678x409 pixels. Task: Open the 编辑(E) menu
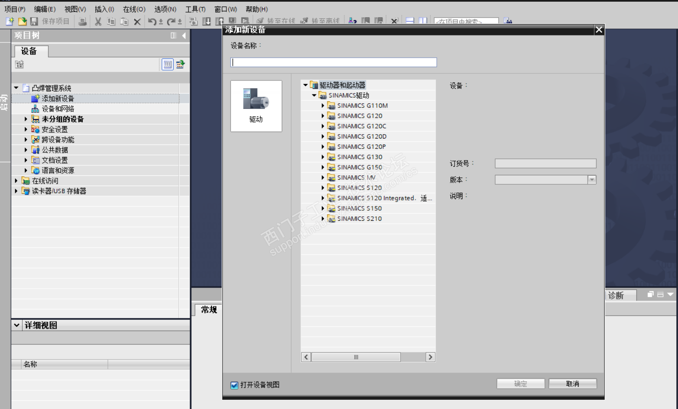[45, 9]
